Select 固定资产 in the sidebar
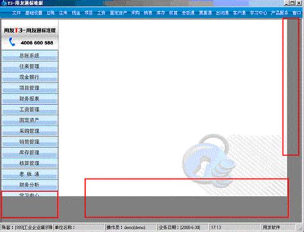This screenshot has height=232, width=304. click(x=30, y=120)
